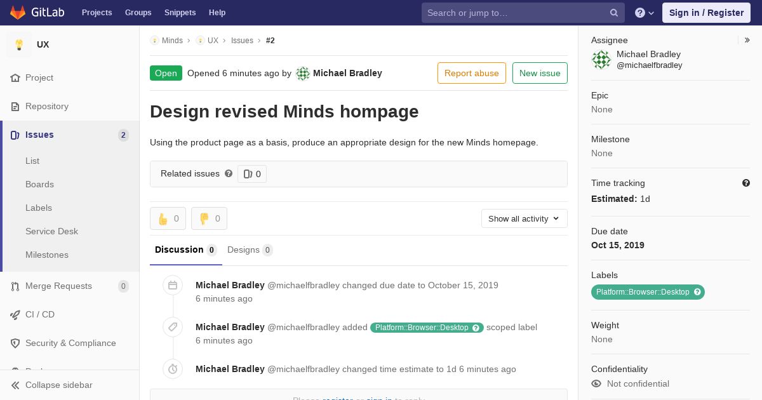Switch to the Designs tab

pyautogui.click(x=250, y=250)
